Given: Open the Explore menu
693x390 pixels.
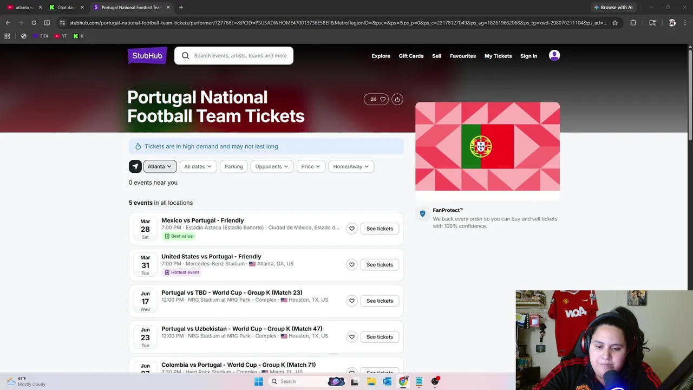Looking at the screenshot, I should click(381, 56).
